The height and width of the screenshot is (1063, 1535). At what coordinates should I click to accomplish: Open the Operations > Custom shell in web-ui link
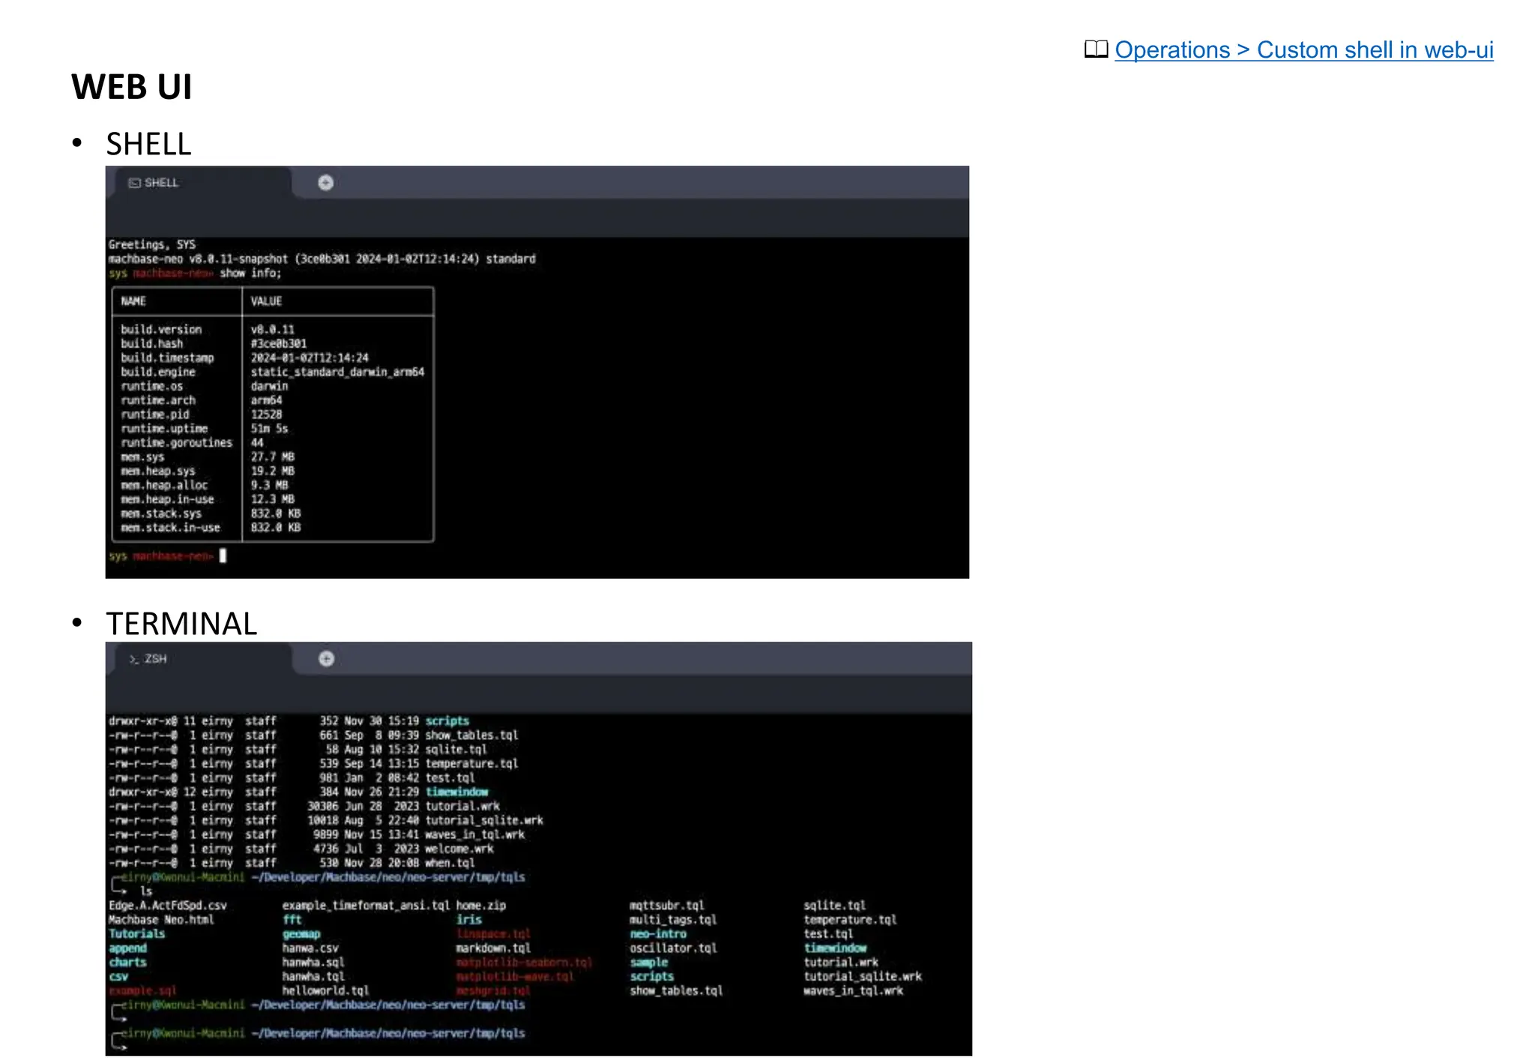tap(1303, 49)
